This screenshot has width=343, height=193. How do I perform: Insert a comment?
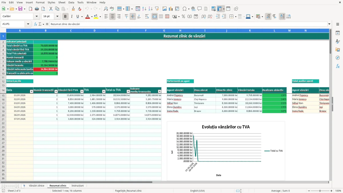[200, 9]
